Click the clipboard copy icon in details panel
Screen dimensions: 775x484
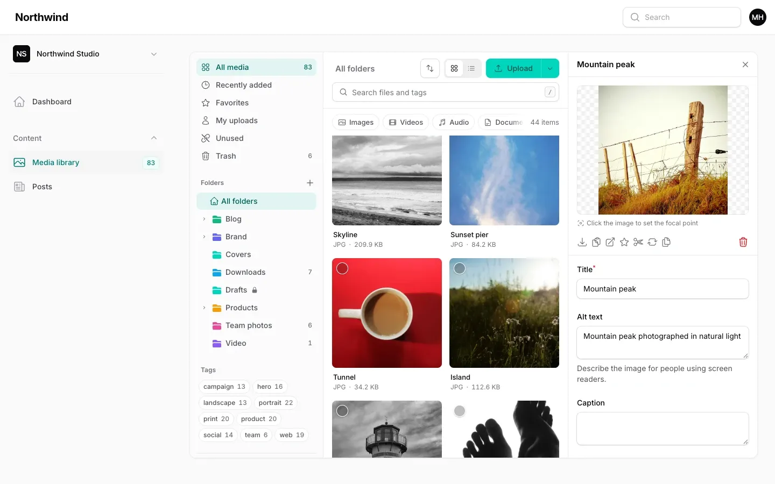(596, 242)
